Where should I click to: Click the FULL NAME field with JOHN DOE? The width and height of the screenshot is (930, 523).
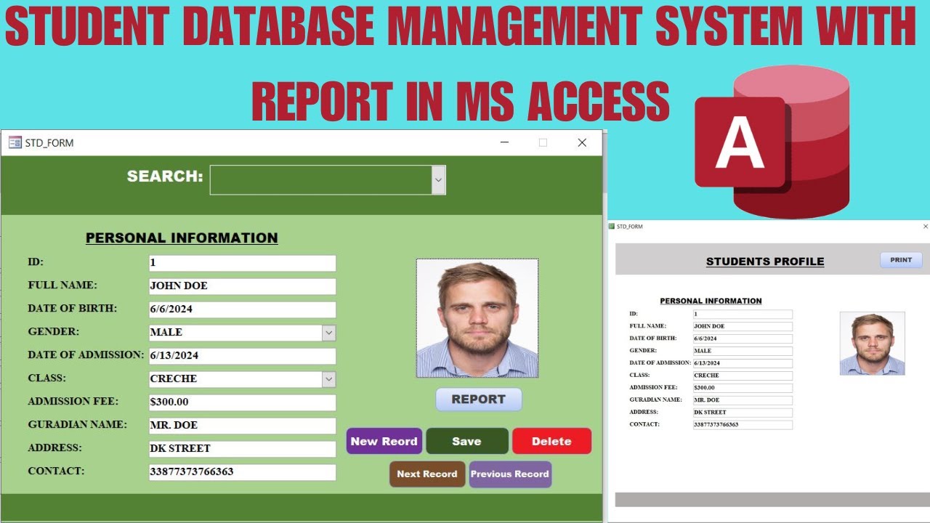[242, 286]
